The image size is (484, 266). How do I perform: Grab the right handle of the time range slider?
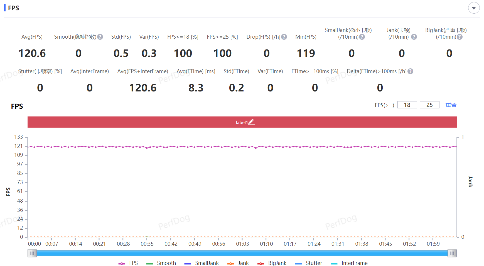(x=452, y=253)
